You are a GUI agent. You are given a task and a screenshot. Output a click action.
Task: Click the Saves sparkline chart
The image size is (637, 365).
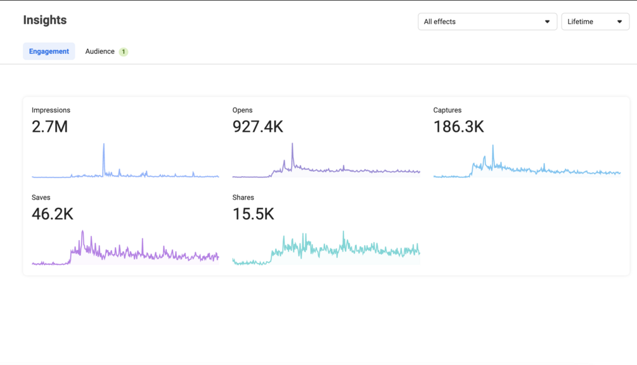[125, 248]
